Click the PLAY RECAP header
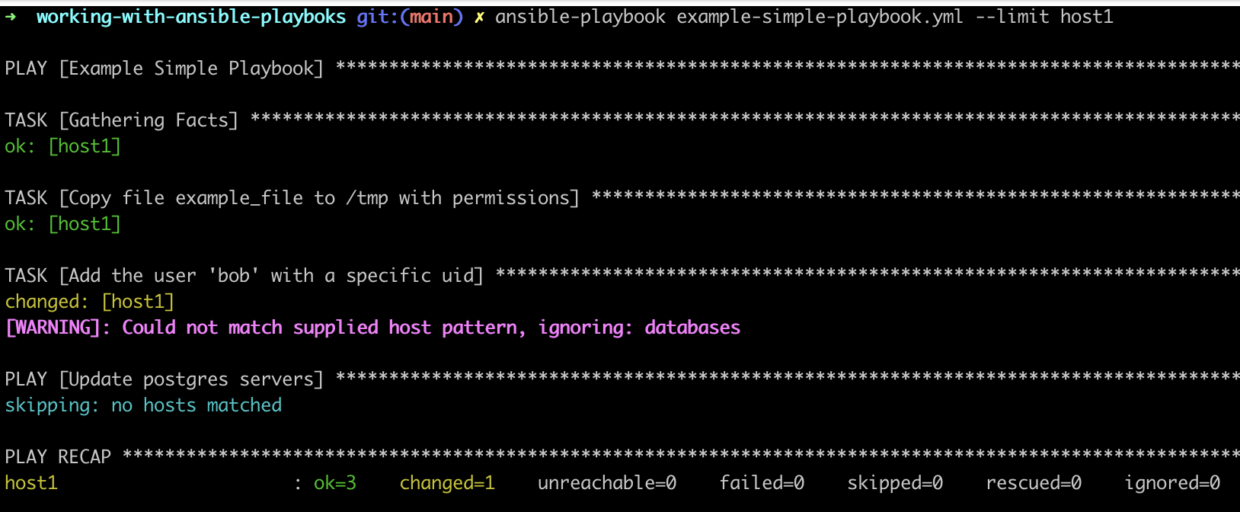 point(58,457)
